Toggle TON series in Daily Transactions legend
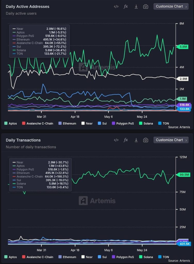Screen dimensions: 194x264 click(x=164, y=257)
